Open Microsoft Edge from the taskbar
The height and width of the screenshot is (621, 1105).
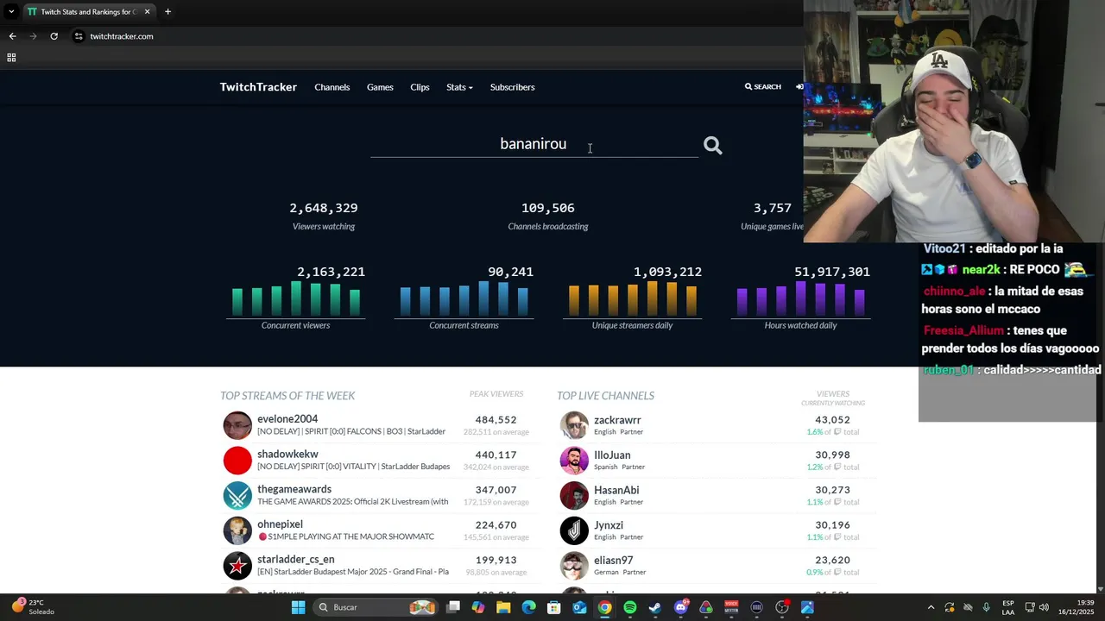coord(528,607)
